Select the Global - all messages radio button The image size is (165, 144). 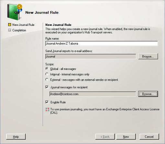(47, 69)
